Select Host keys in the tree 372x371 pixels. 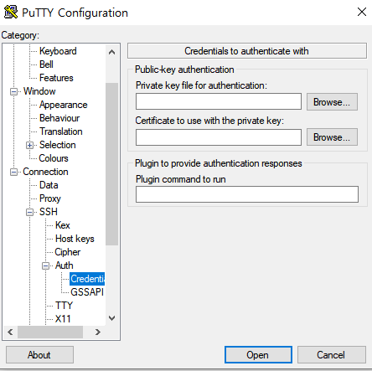(75, 239)
